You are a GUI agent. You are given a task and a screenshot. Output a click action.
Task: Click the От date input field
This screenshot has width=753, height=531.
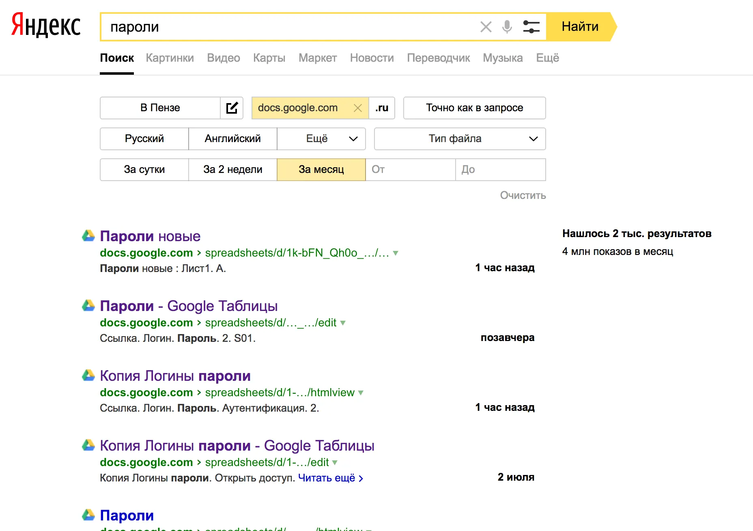410,170
